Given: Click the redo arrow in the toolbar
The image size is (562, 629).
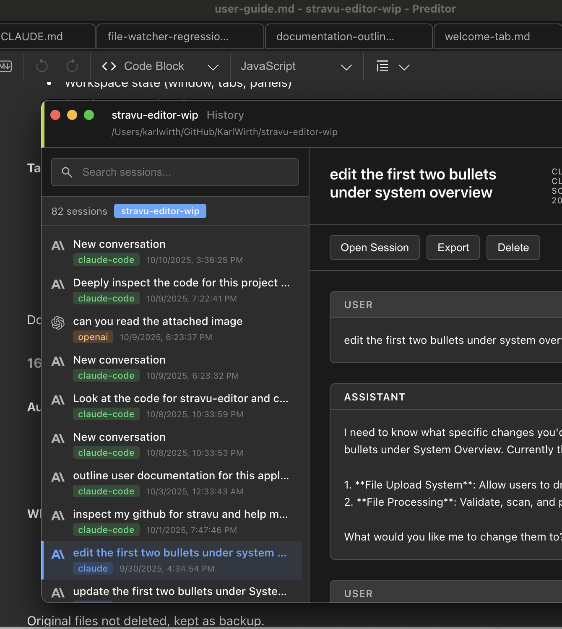Looking at the screenshot, I should point(72,66).
